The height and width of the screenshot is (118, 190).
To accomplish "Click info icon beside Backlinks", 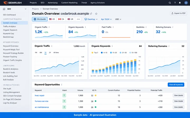I will coord(146,27).
